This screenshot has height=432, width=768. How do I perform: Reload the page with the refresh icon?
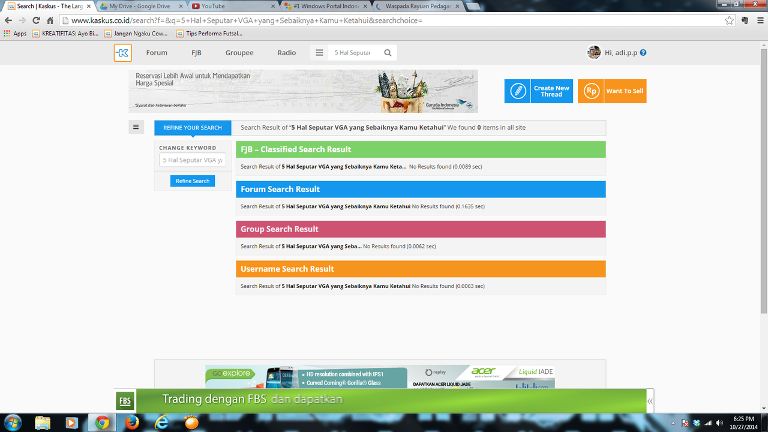pos(37,20)
